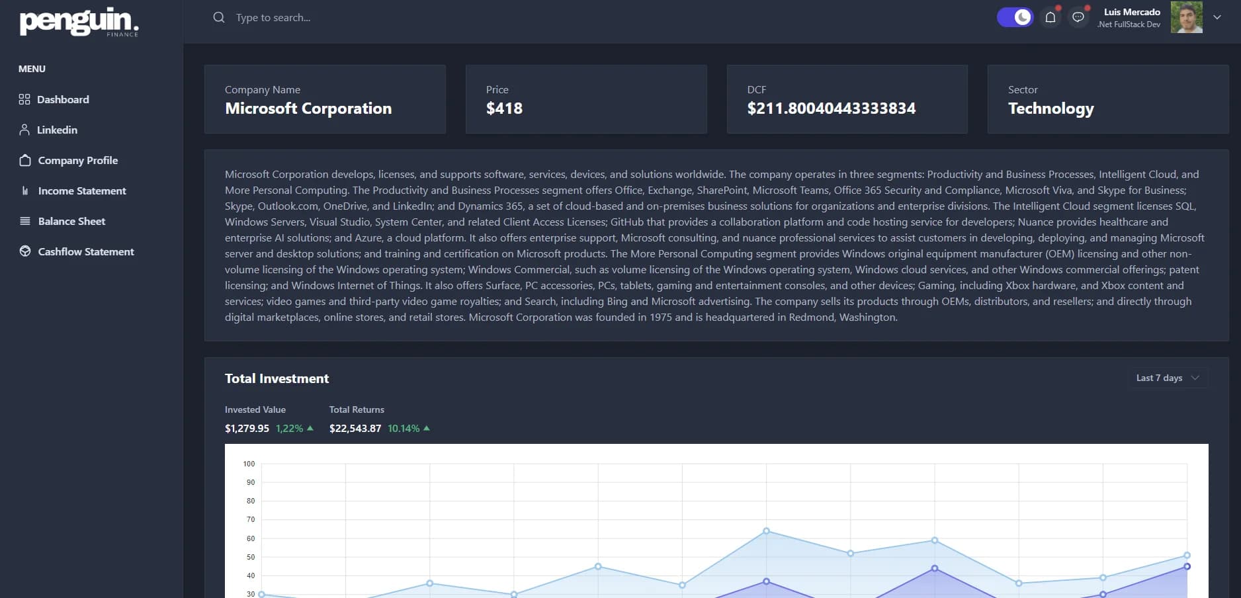The width and height of the screenshot is (1241, 598).
Task: Click the last dark-purple chart data point
Action: 1187,566
